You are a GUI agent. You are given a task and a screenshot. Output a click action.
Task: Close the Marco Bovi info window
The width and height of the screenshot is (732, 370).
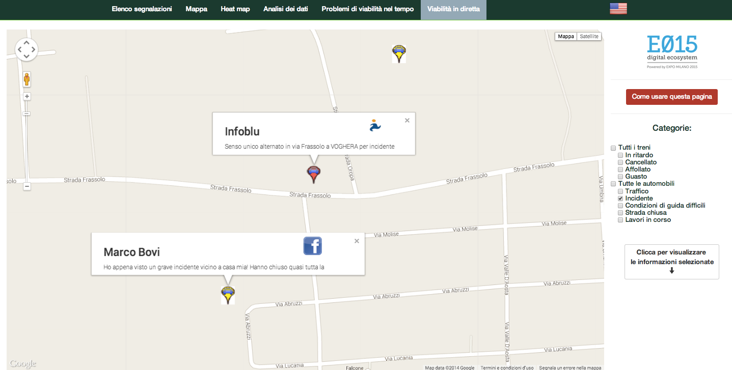tap(357, 241)
